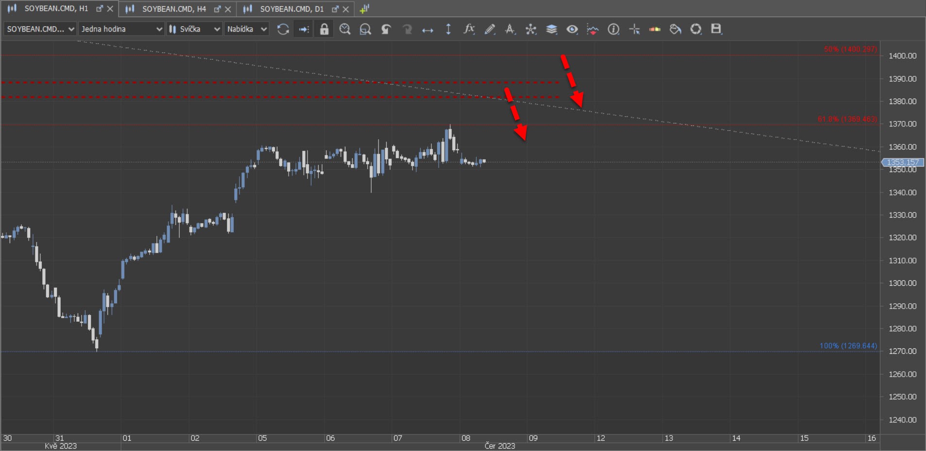
Task: Click the current price label 1353.157
Action: (903, 162)
